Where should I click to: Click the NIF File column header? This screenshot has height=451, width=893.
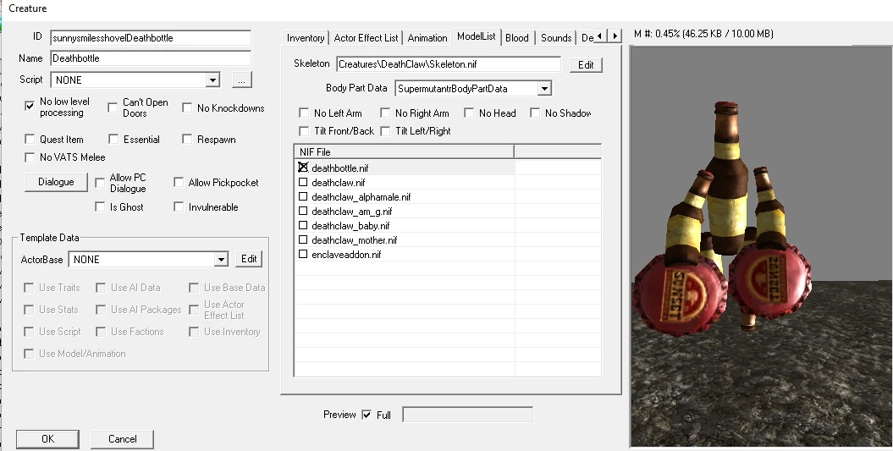[405, 152]
